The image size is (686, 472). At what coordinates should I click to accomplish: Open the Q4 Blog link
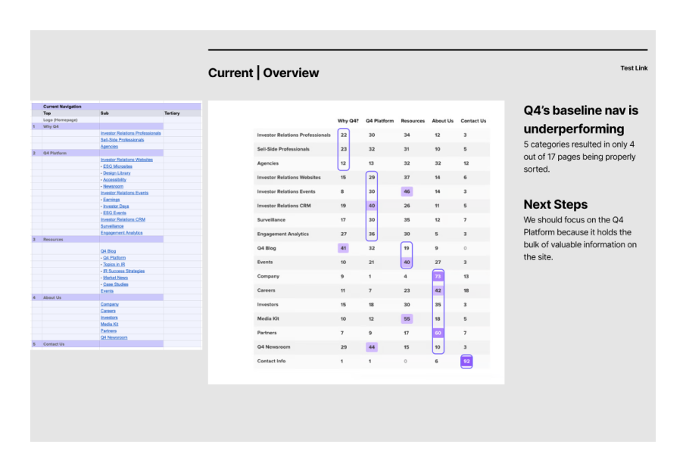click(108, 251)
